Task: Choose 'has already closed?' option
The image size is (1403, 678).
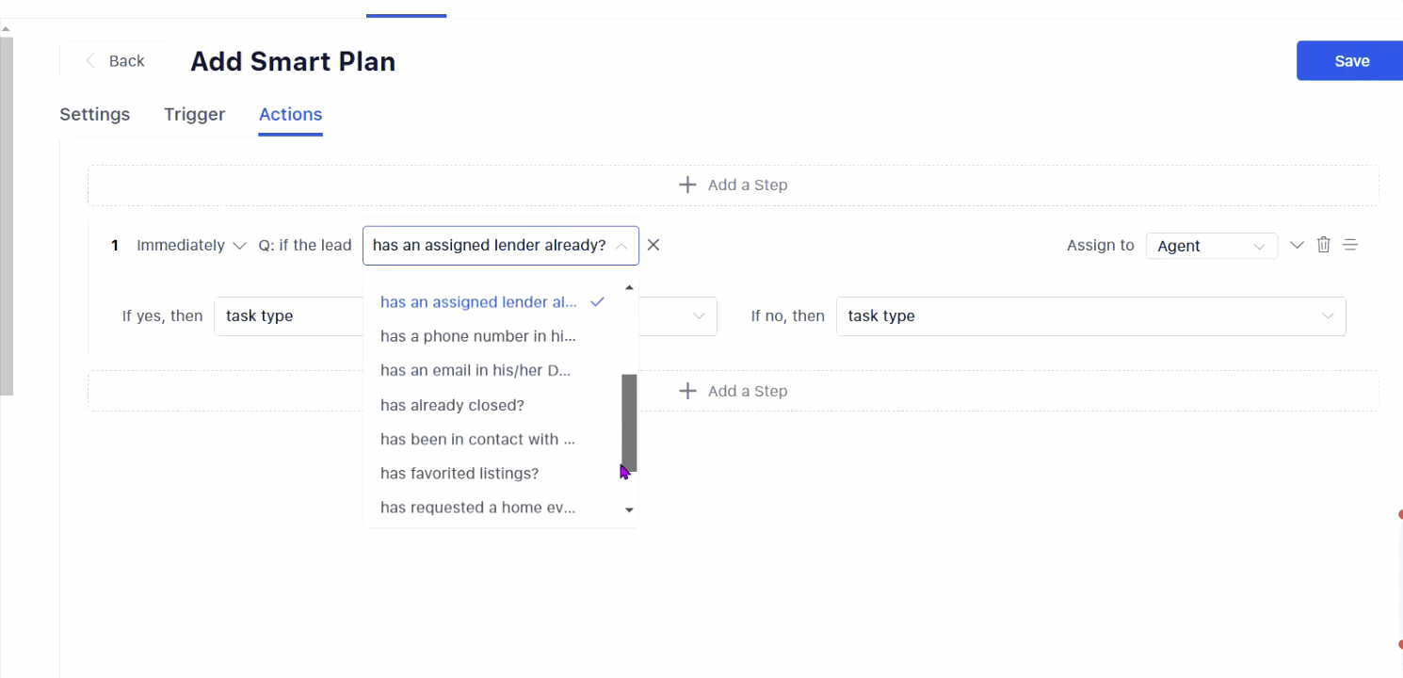Action: pos(492,405)
